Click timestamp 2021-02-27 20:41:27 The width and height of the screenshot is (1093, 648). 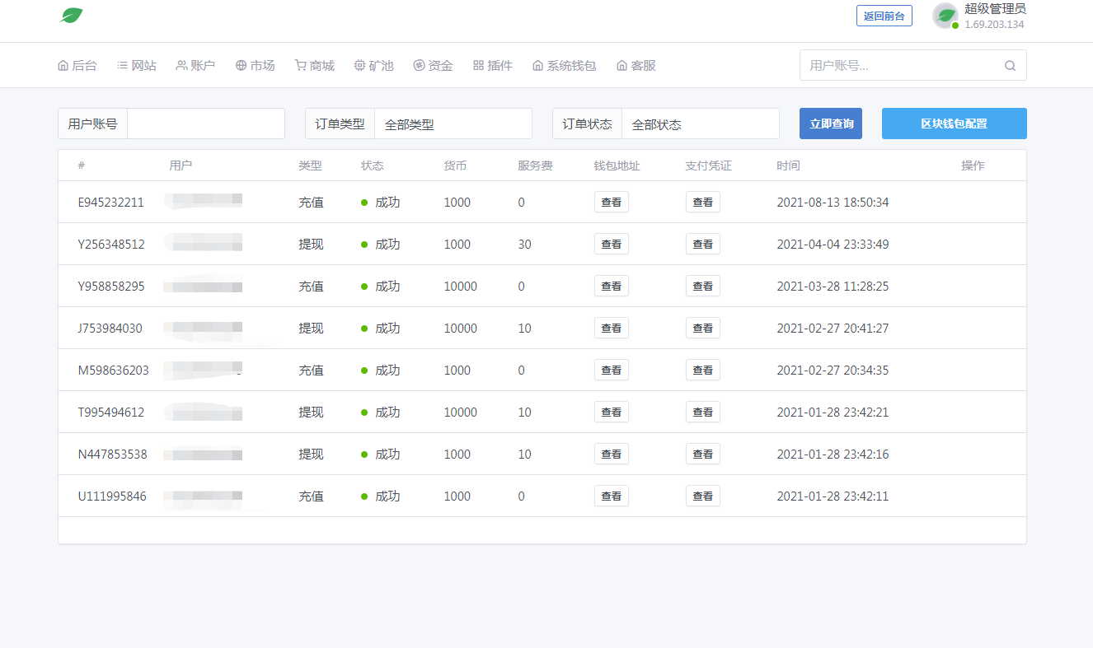click(x=833, y=328)
